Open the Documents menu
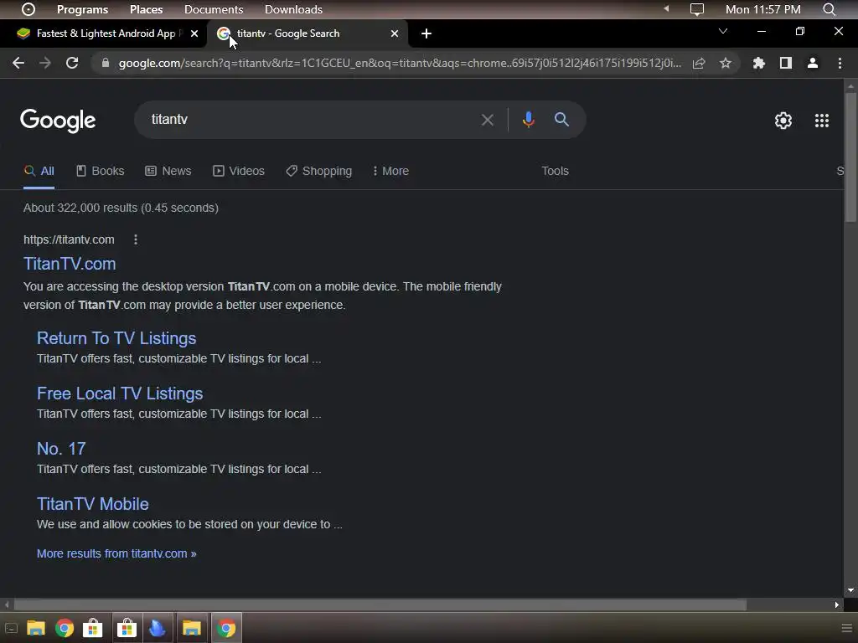858x643 pixels. click(x=214, y=9)
